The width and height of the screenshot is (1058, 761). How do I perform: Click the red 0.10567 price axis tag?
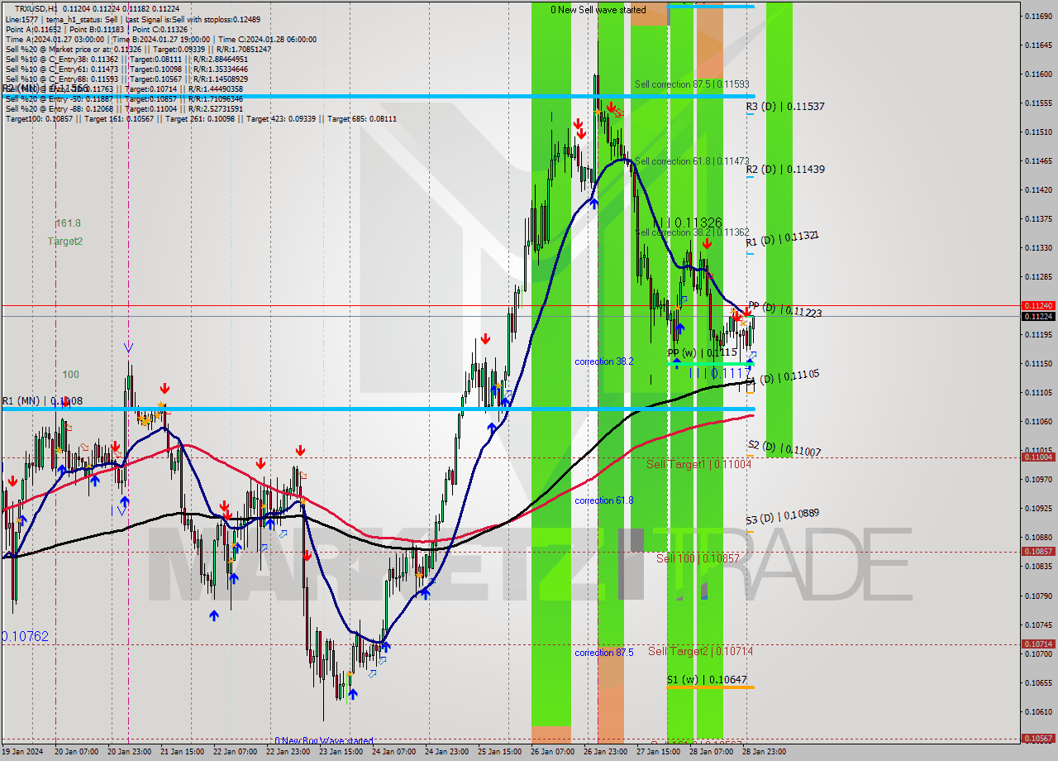1038,738
